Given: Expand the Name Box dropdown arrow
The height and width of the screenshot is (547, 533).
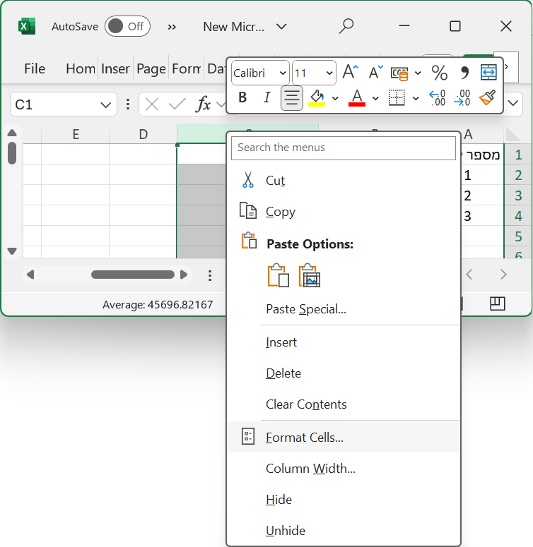Looking at the screenshot, I should (106, 104).
